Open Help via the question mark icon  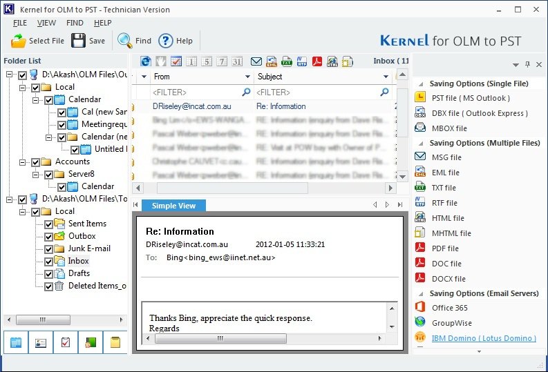click(x=166, y=41)
